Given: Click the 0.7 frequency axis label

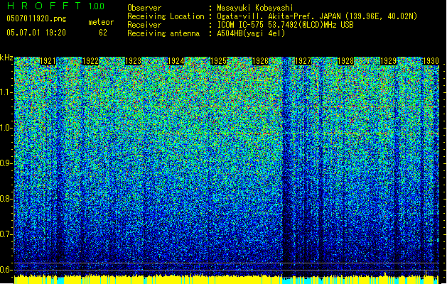Looking at the screenshot, I should pyautogui.click(x=6, y=234).
